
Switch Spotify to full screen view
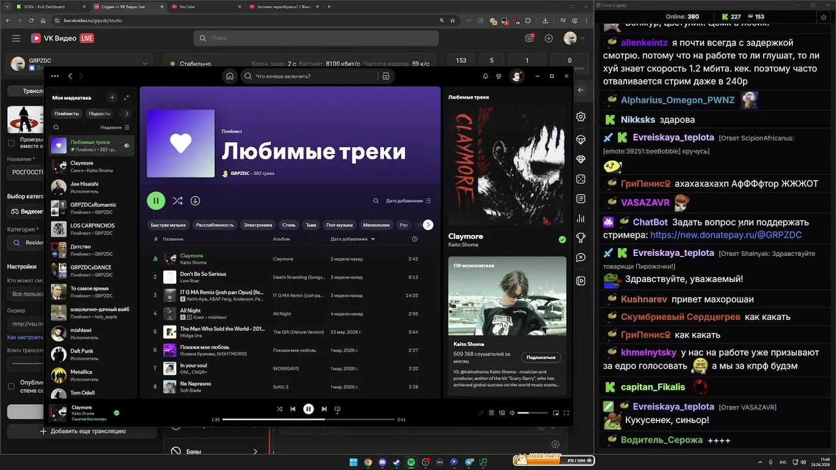click(x=566, y=413)
